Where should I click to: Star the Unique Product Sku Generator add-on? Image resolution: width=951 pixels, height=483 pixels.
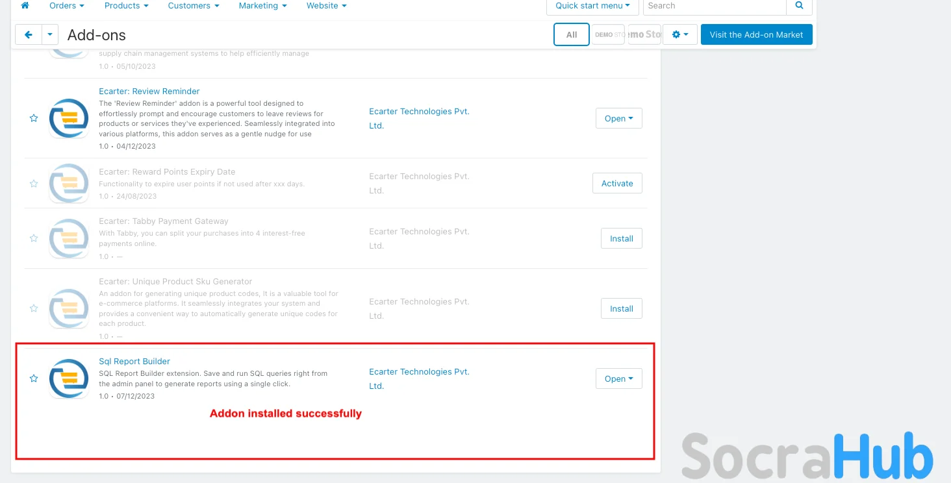tap(34, 308)
